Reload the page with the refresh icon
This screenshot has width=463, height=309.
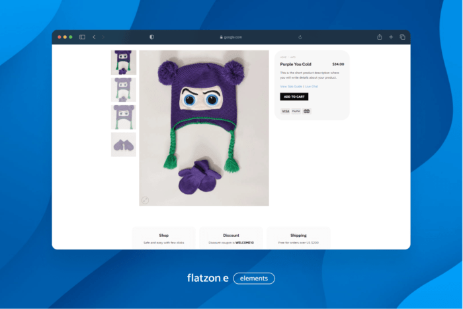[x=300, y=37]
